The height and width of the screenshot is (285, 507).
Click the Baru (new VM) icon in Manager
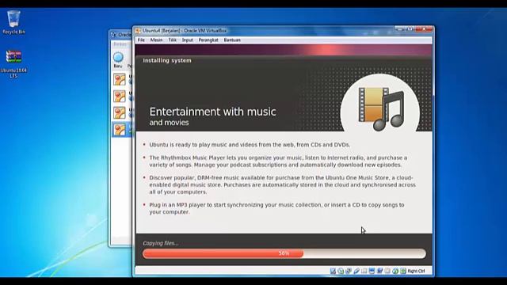(118, 58)
